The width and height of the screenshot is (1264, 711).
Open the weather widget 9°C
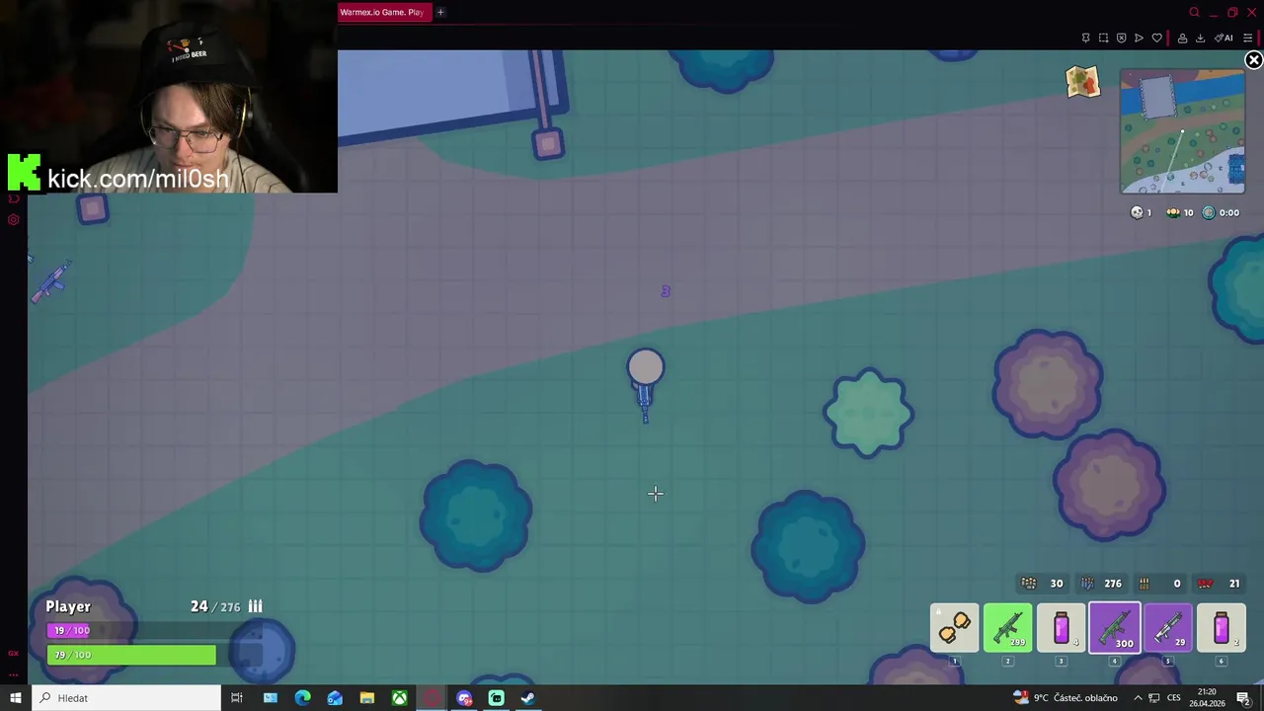pos(1066,698)
